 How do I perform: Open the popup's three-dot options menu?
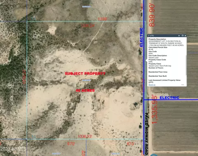[x=183, y=85]
